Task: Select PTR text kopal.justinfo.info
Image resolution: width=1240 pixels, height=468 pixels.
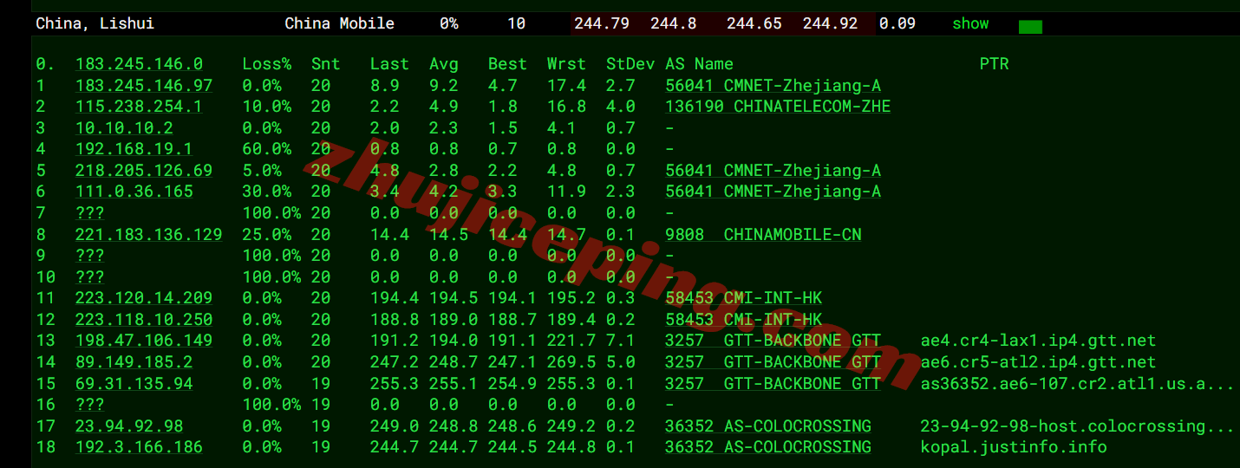Action: click(x=1014, y=447)
